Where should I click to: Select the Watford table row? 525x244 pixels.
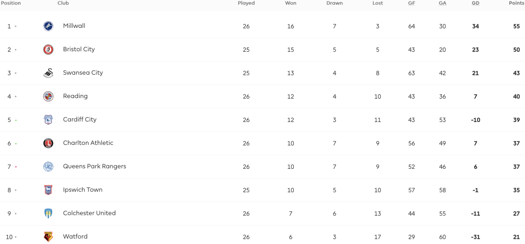point(262,237)
